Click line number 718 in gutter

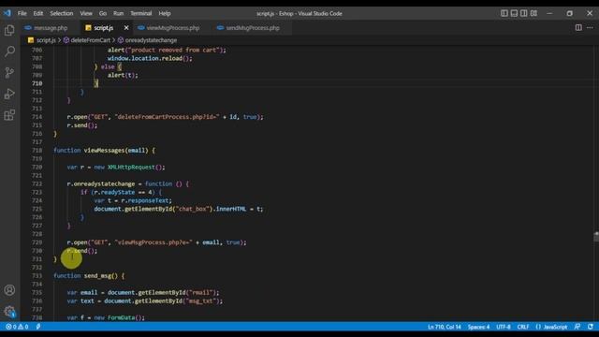click(37, 150)
